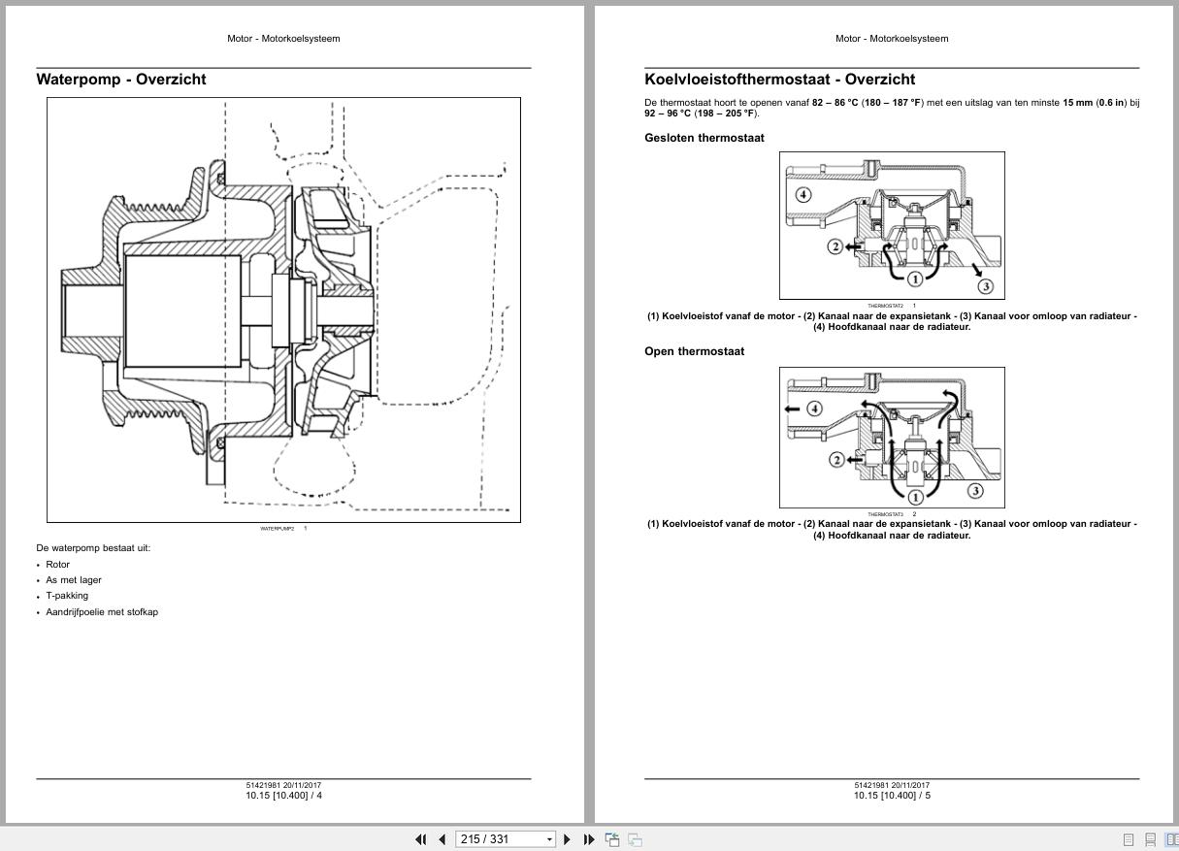Click the Koelvloeistofthermostaat - Overzicht heading

point(780,80)
